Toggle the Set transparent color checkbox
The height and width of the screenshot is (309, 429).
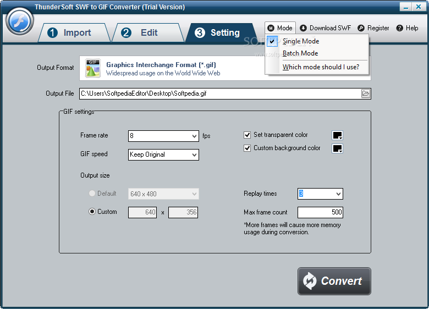tap(247, 135)
